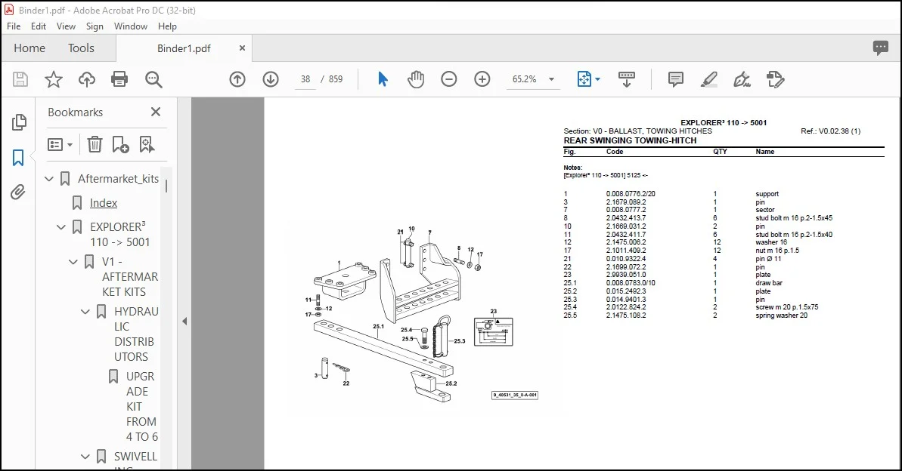This screenshot has width=902, height=471.
Task: Collapse the Aftermarket_kits bookmark
Action: click(x=49, y=179)
